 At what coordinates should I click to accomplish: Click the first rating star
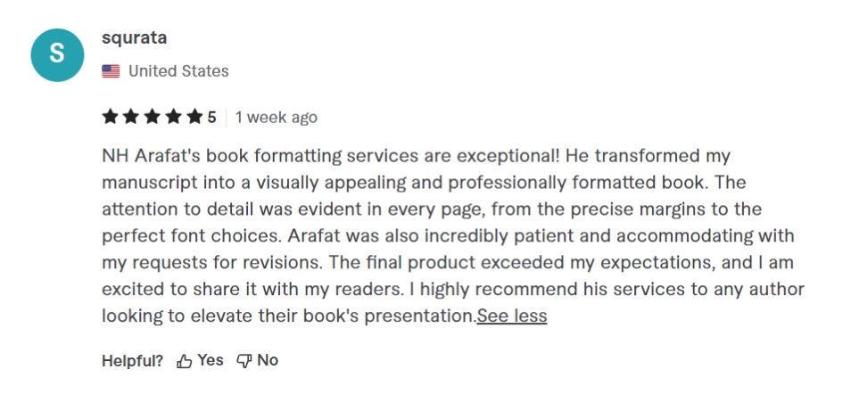[x=110, y=117]
